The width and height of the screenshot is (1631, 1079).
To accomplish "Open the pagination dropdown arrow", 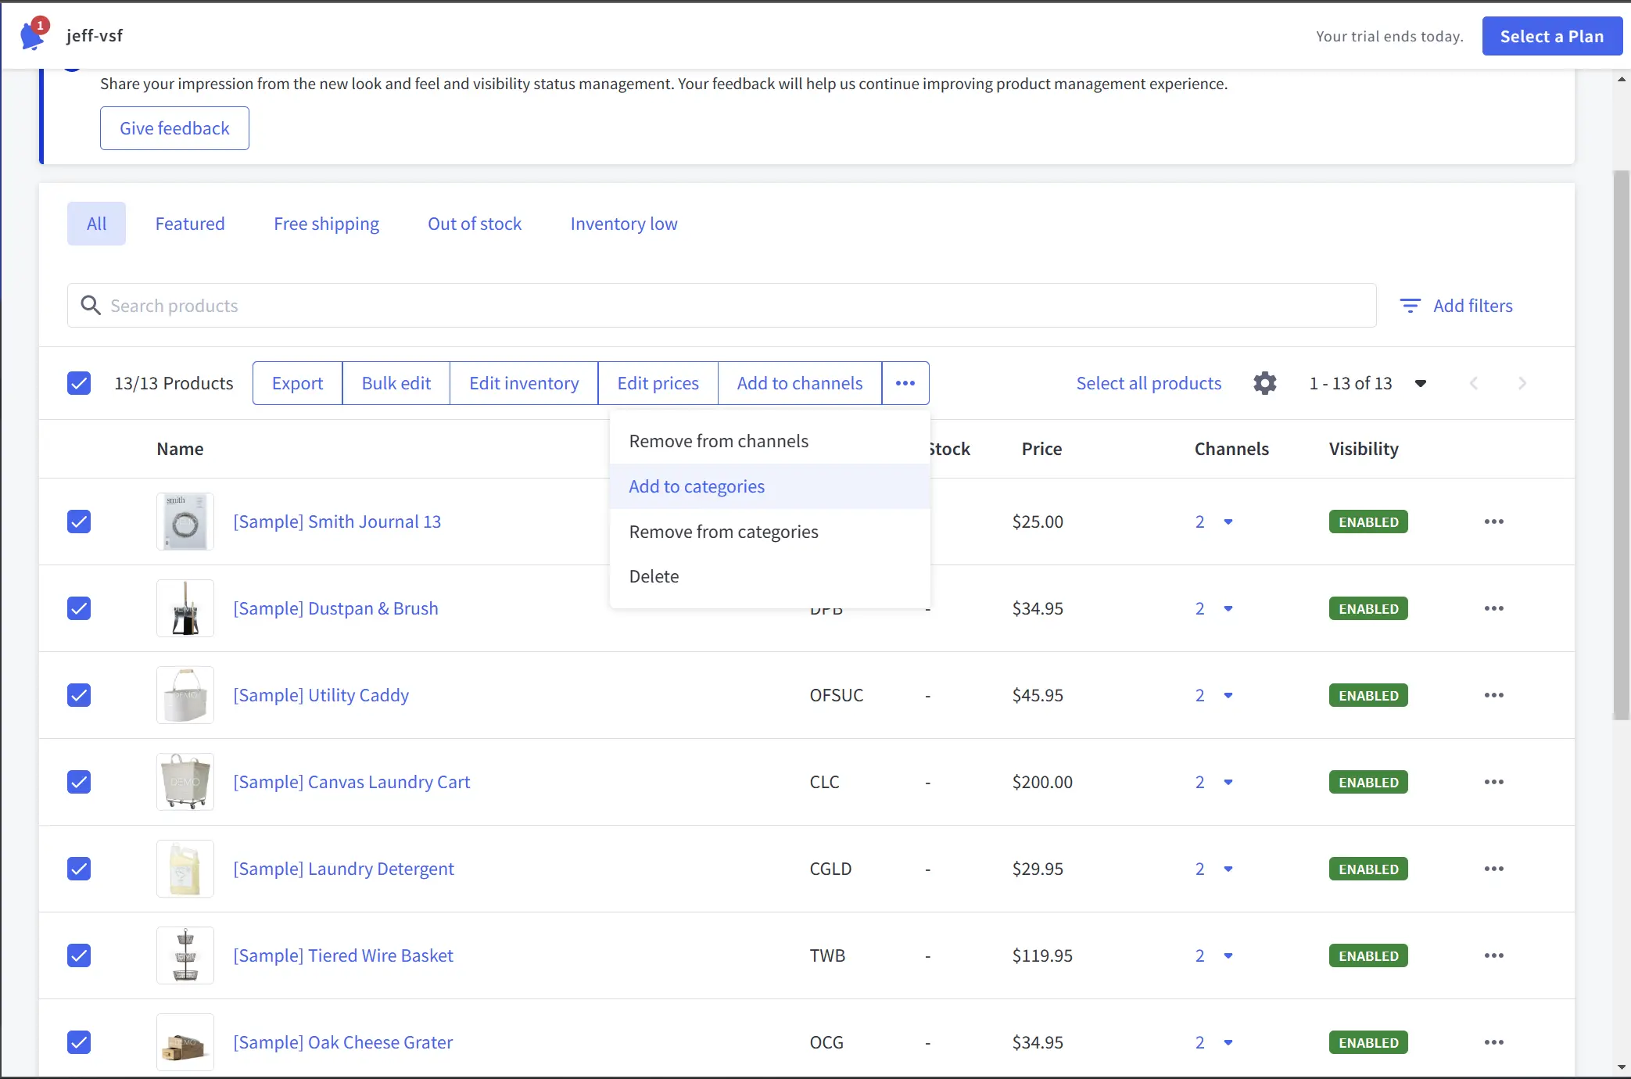I will pos(1421,383).
